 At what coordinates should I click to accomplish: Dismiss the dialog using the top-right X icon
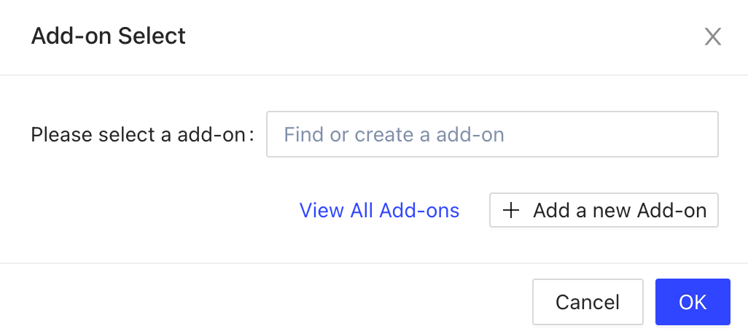712,36
